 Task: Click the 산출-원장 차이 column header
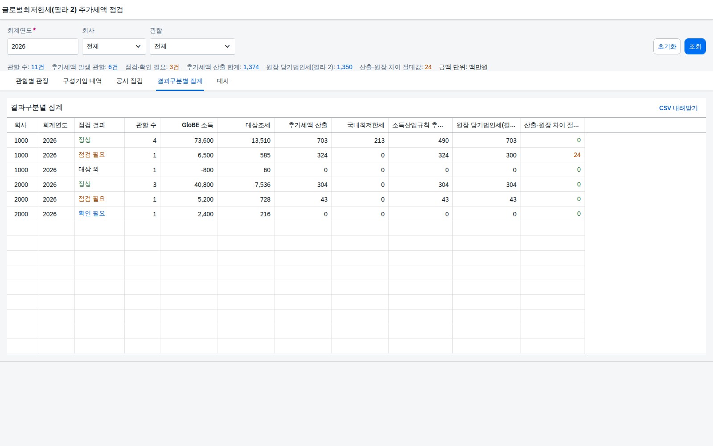pos(553,125)
